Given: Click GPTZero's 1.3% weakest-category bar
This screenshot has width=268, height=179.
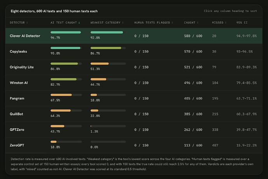Looking at the screenshot, I should (108, 126).
